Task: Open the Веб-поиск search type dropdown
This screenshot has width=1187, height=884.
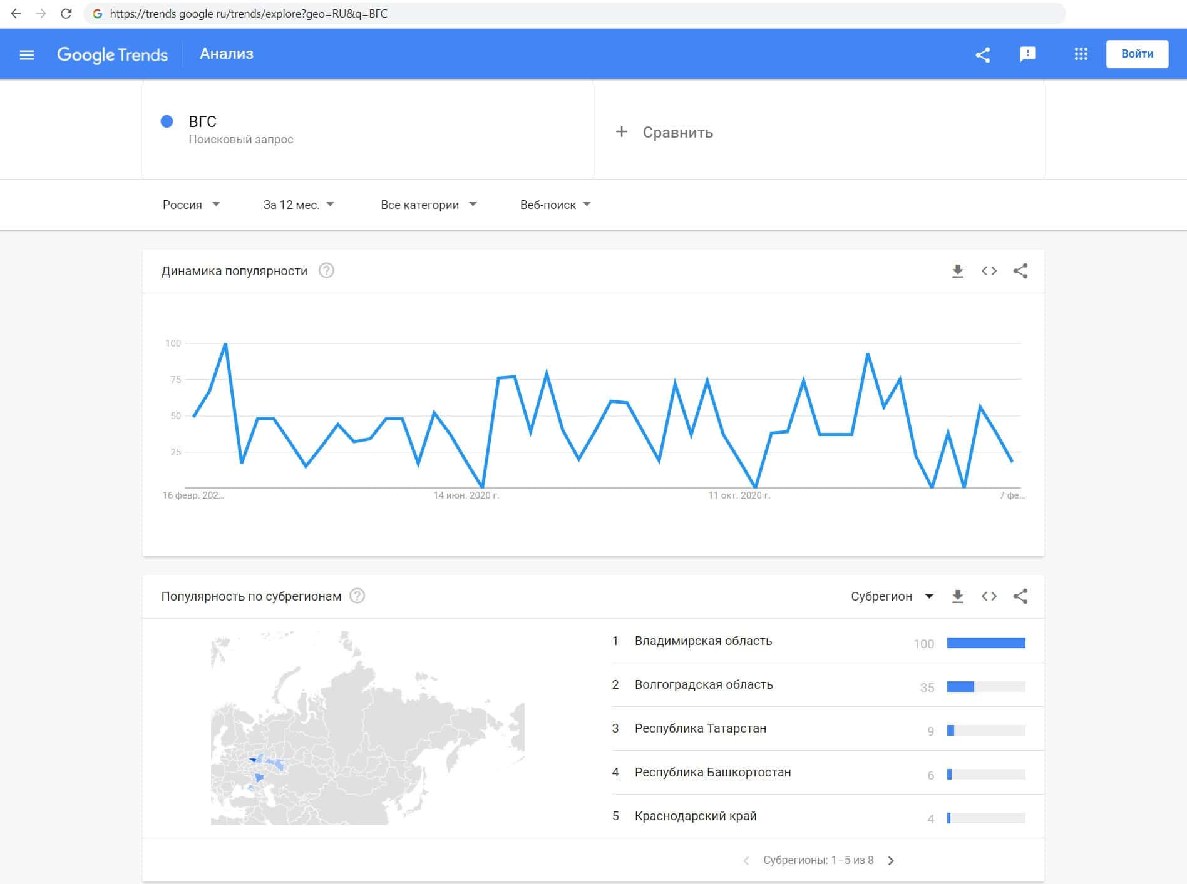Action: (555, 205)
